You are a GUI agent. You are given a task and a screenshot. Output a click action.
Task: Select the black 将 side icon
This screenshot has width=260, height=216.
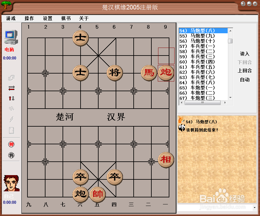coord(11,155)
